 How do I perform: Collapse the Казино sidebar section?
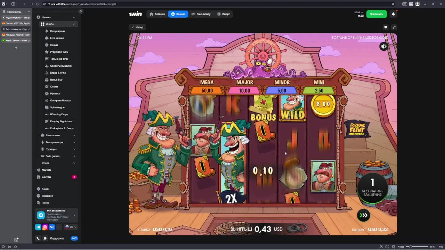74,17
